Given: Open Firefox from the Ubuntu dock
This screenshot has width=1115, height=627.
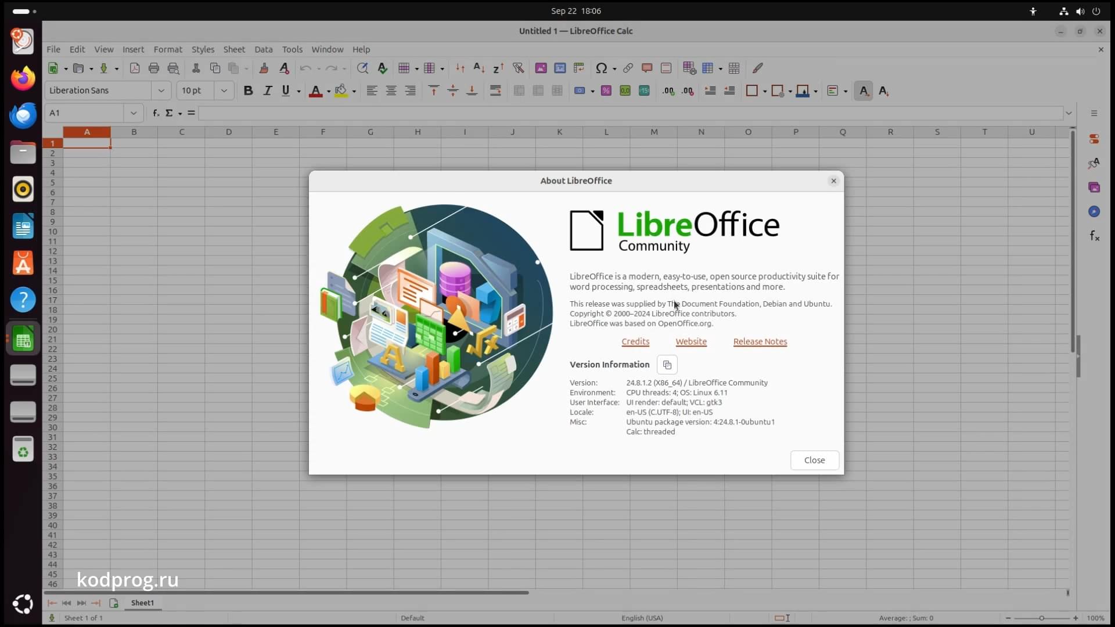Looking at the screenshot, I should (x=23, y=78).
